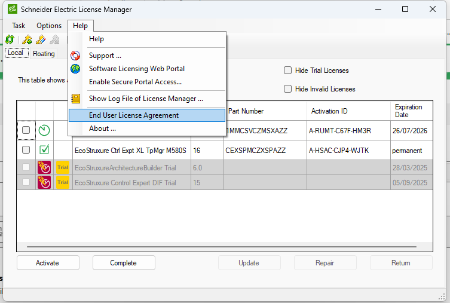
Task: Select About ... menu entry
Action: pyautogui.click(x=147, y=128)
